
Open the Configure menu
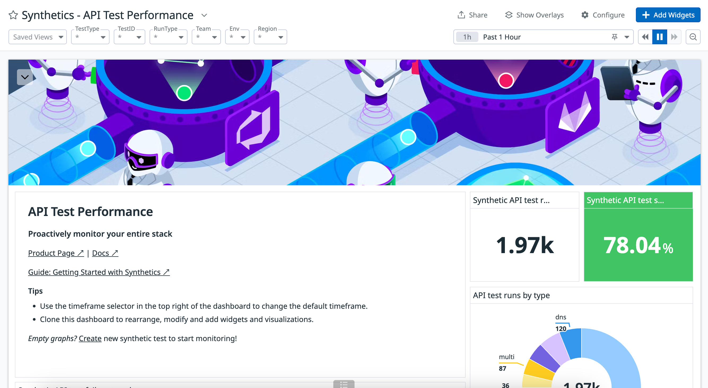click(x=603, y=15)
